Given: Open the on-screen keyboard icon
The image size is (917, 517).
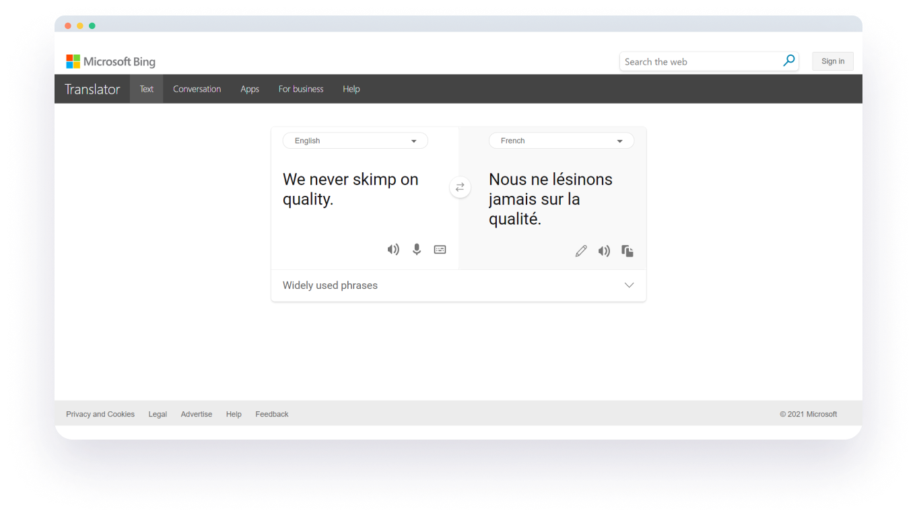Looking at the screenshot, I should (x=440, y=249).
